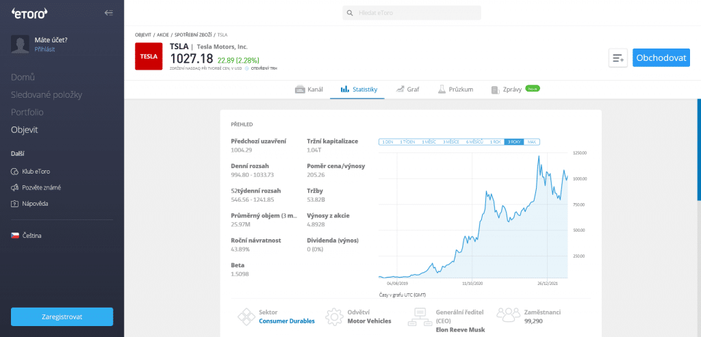Image resolution: width=701 pixels, height=337 pixels.
Task: Select the 1 ROK chart range
Action: [x=496, y=142]
